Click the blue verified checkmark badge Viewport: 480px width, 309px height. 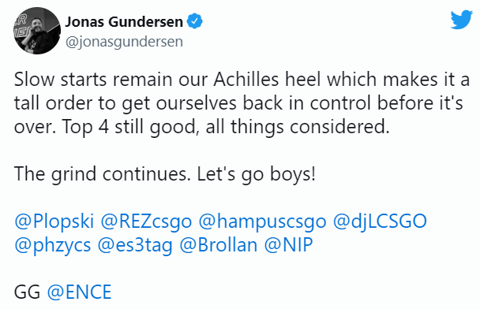(x=195, y=21)
